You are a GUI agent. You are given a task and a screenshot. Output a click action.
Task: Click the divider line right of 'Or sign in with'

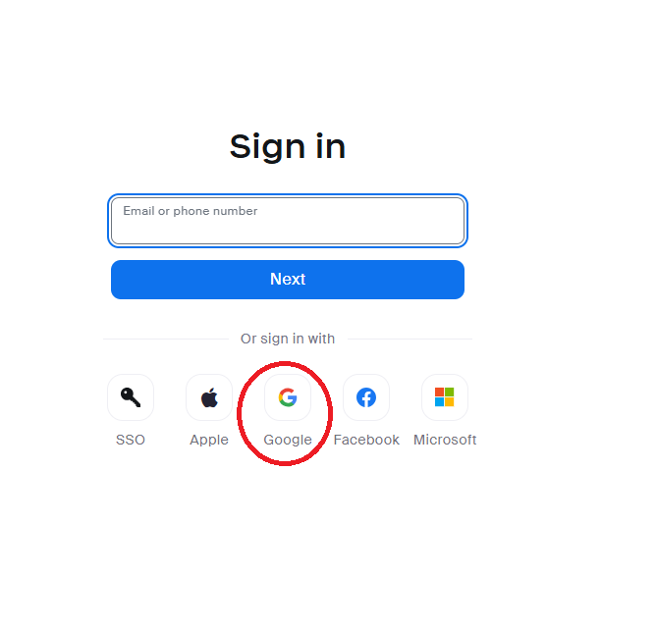[410, 340]
